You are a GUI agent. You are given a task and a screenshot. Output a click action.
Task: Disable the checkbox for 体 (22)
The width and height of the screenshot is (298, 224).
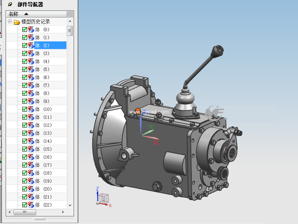tap(25, 205)
